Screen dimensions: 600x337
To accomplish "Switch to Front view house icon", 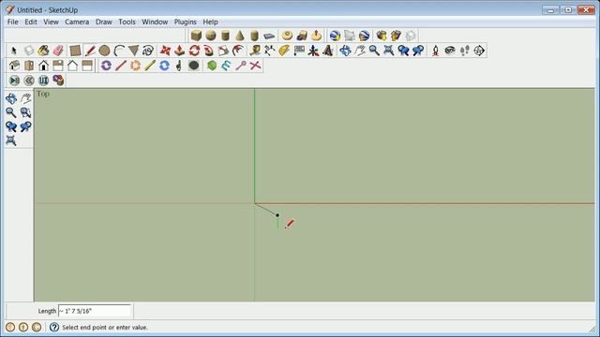I will [x=44, y=66].
